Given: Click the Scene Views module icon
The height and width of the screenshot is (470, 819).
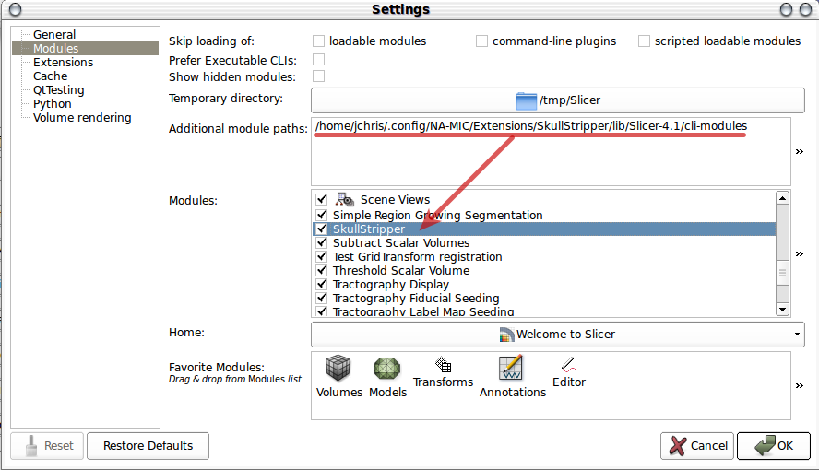Looking at the screenshot, I should 346,200.
